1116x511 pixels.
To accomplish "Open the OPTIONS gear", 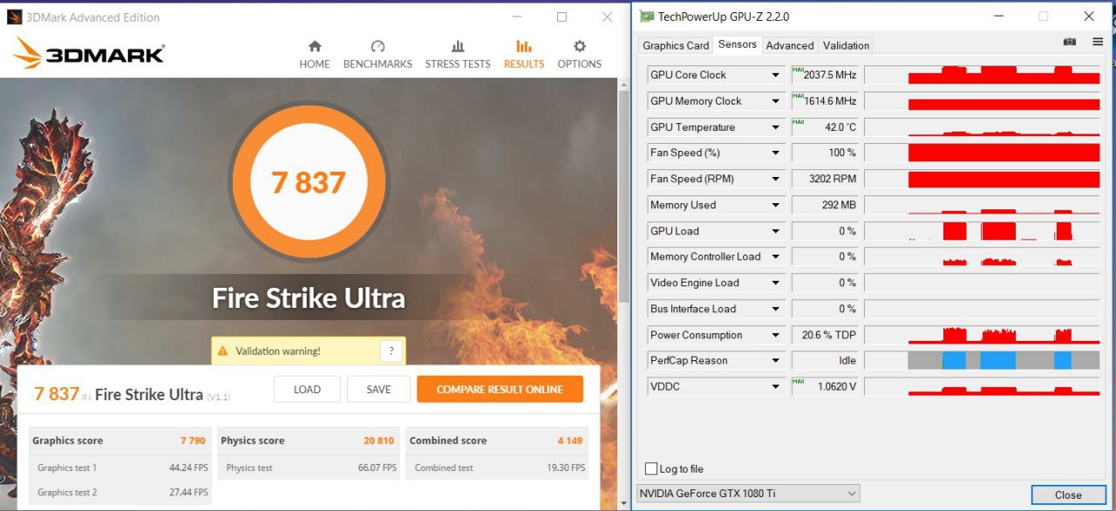I will tap(580, 54).
